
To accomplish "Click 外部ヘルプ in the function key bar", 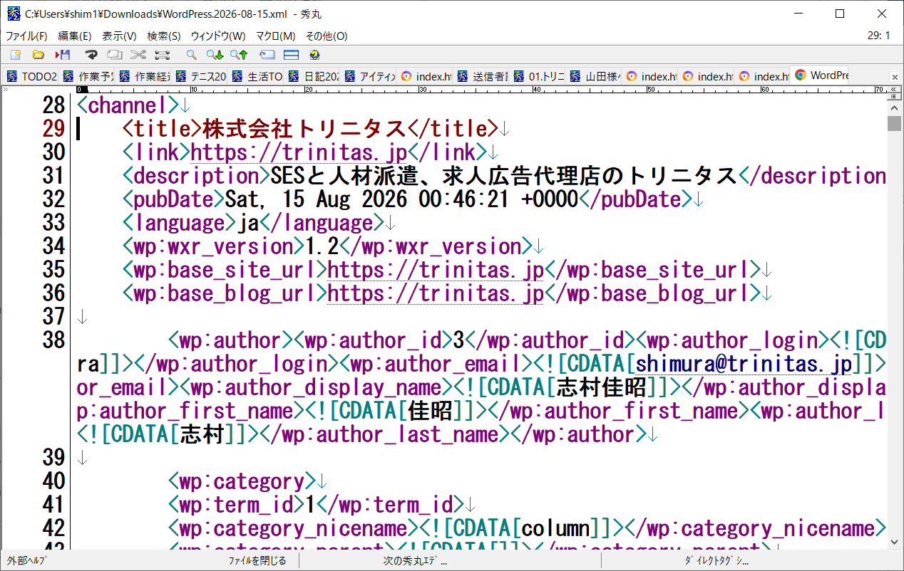I will coord(26,560).
